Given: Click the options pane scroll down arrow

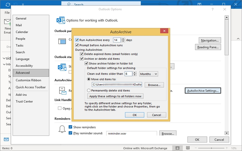Looking at the screenshot, I should pyautogui.click(x=227, y=133).
